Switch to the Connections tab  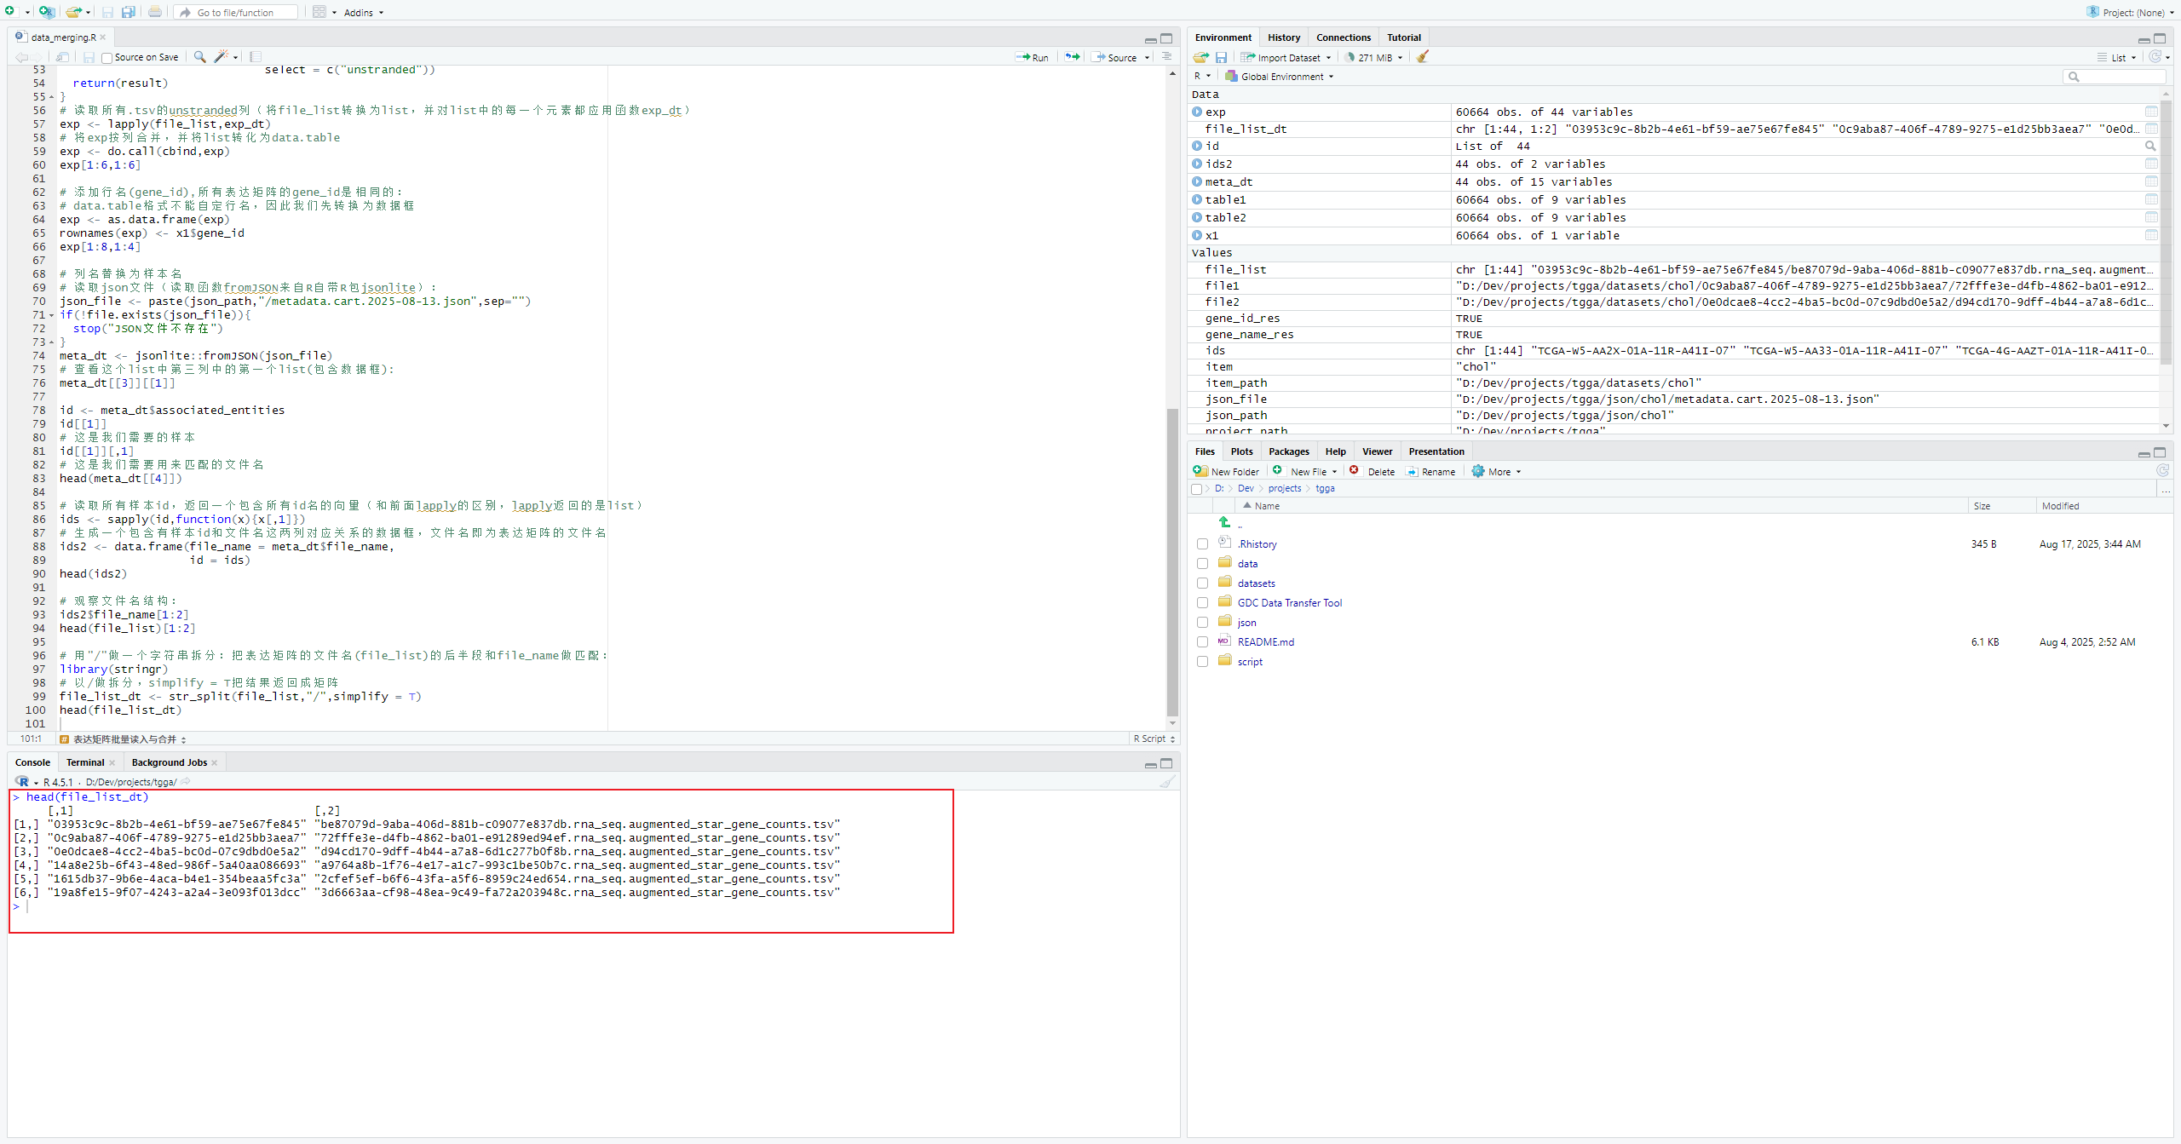coord(1343,37)
